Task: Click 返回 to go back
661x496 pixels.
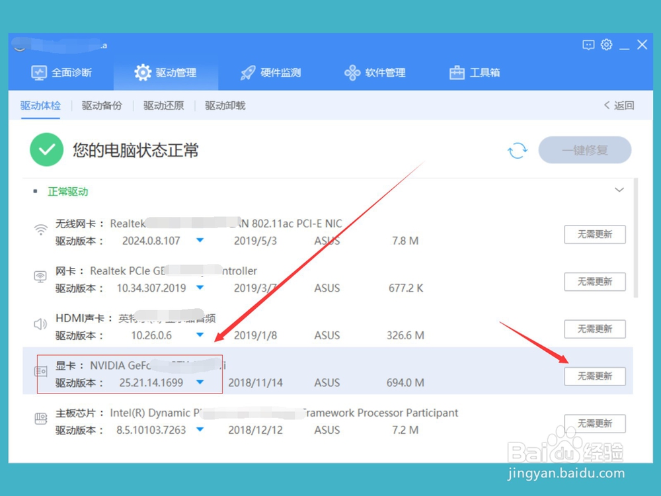Action: tap(617, 105)
